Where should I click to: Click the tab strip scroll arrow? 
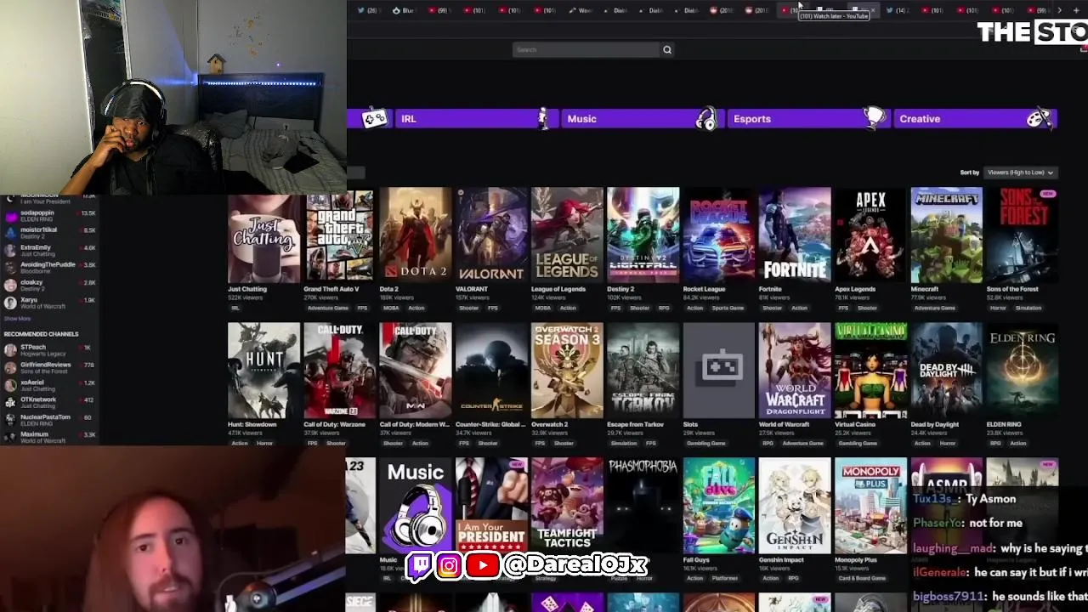click(1059, 10)
